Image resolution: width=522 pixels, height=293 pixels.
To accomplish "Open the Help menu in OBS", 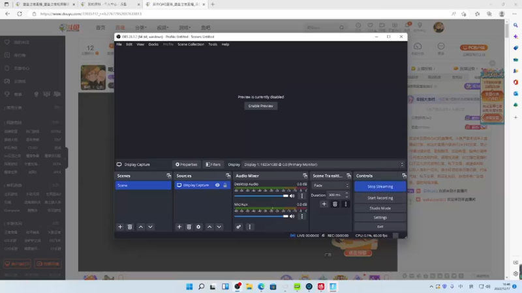I will pyautogui.click(x=225, y=44).
